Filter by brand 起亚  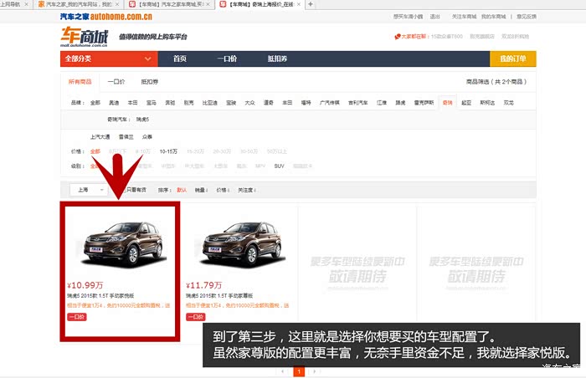(x=466, y=103)
